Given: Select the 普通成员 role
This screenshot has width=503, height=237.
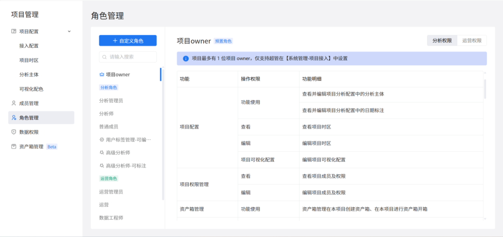Looking at the screenshot, I should (109, 126).
